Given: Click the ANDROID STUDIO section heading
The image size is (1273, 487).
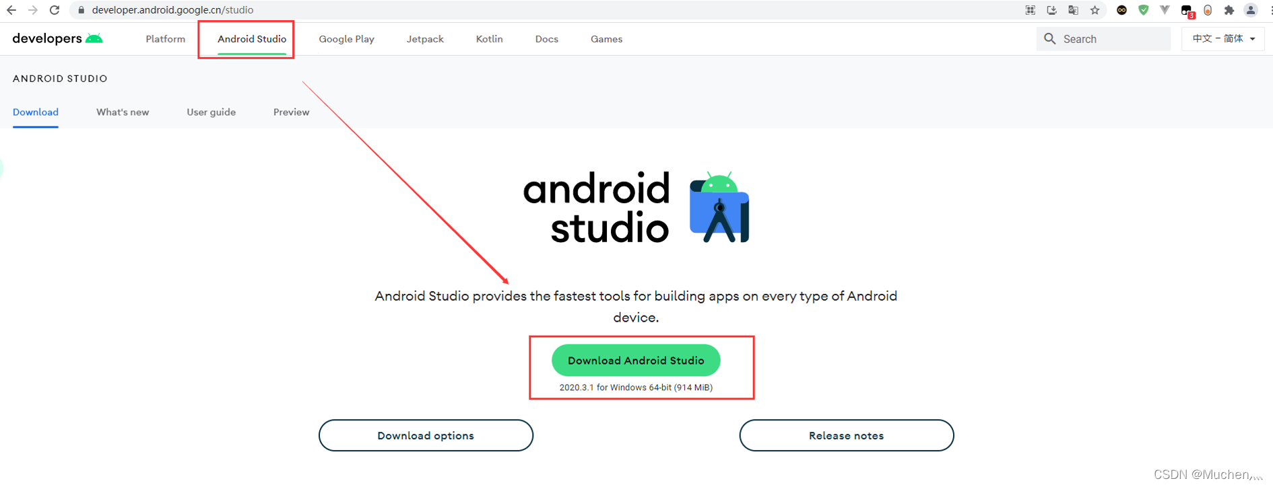Looking at the screenshot, I should 60,79.
